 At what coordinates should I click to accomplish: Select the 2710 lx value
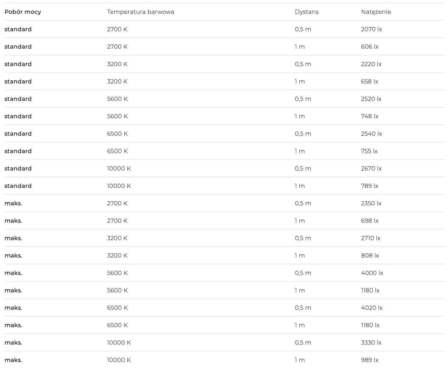point(371,238)
